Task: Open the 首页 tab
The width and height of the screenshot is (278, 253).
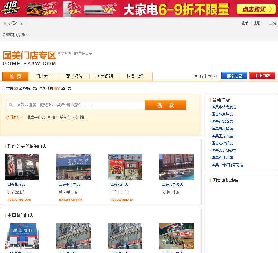Action: click(15, 77)
